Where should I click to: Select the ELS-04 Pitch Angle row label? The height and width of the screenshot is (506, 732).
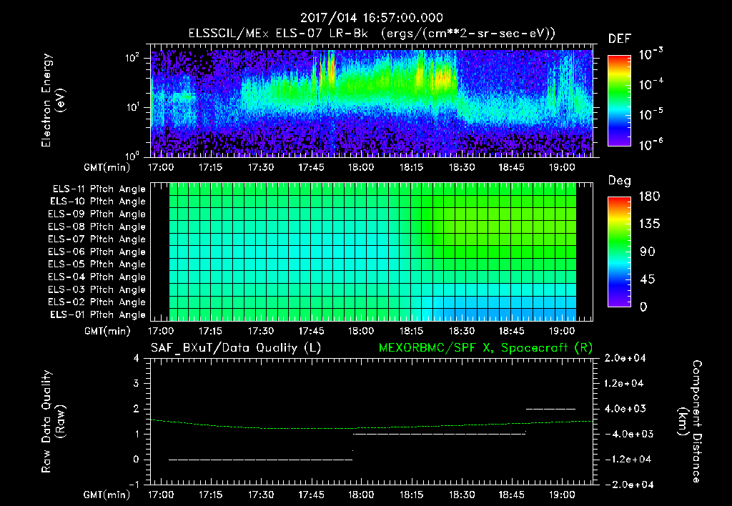click(97, 277)
